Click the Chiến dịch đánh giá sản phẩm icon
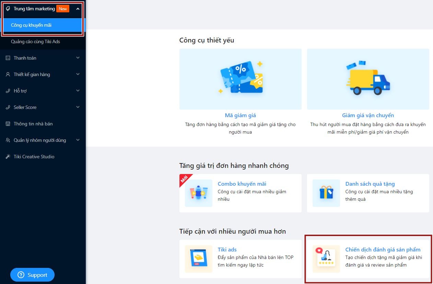The height and width of the screenshot is (284, 433). click(326, 259)
